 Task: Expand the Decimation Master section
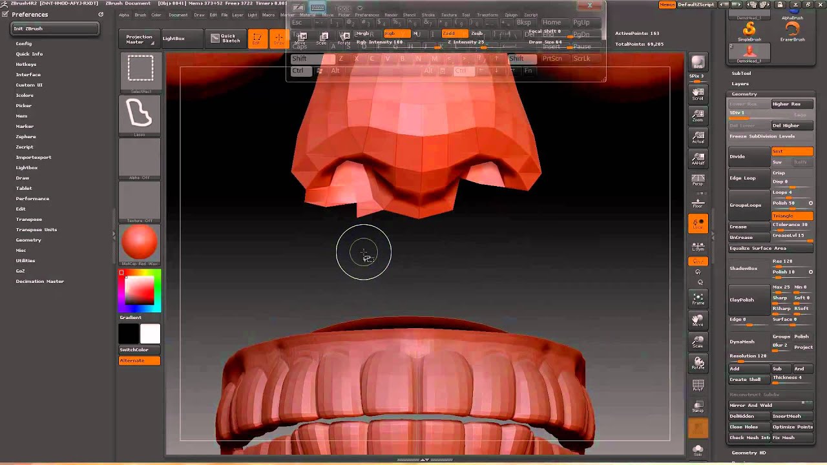[x=40, y=281]
